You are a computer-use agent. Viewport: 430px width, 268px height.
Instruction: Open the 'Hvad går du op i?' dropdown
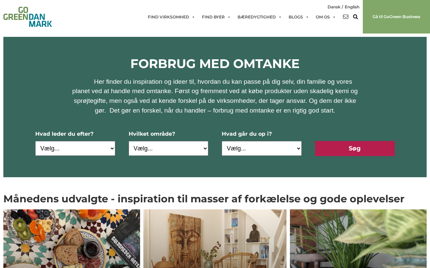tap(262, 148)
